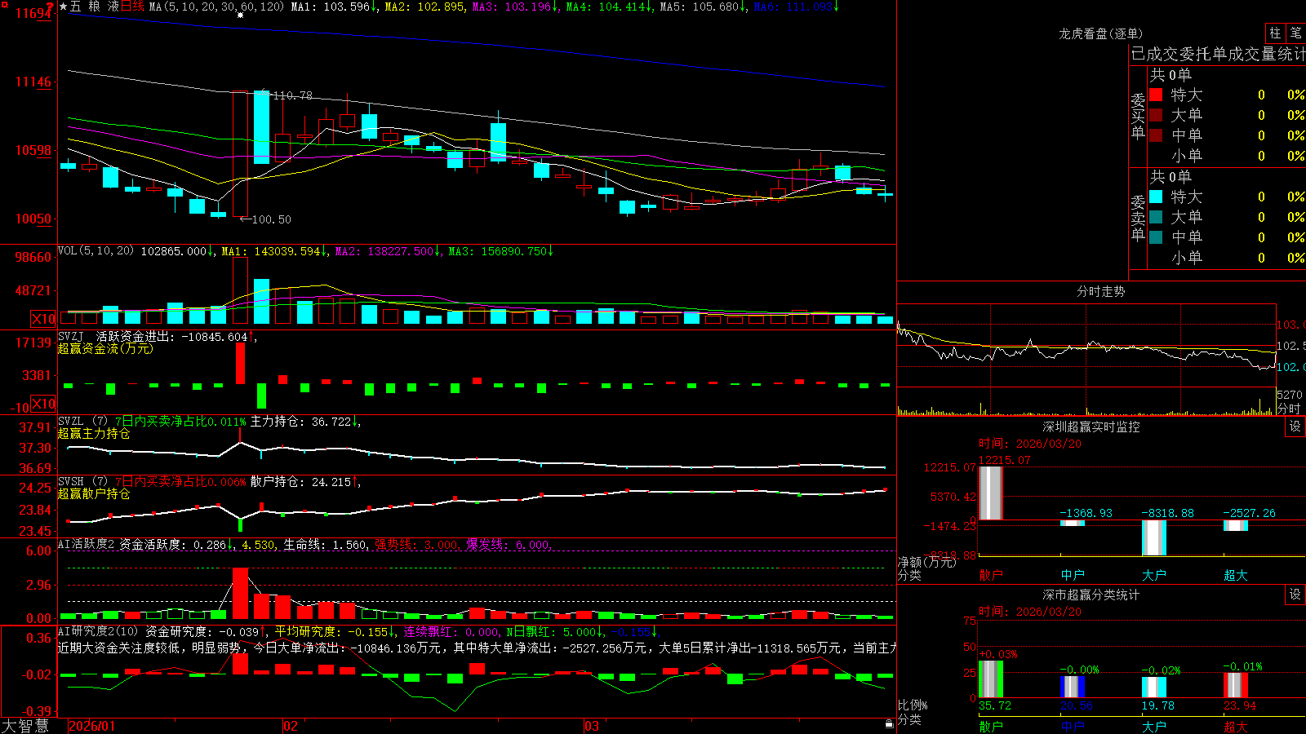Click the 大智慧 logo at bottom-left
This screenshot has width=1306, height=734.
(x=25, y=726)
